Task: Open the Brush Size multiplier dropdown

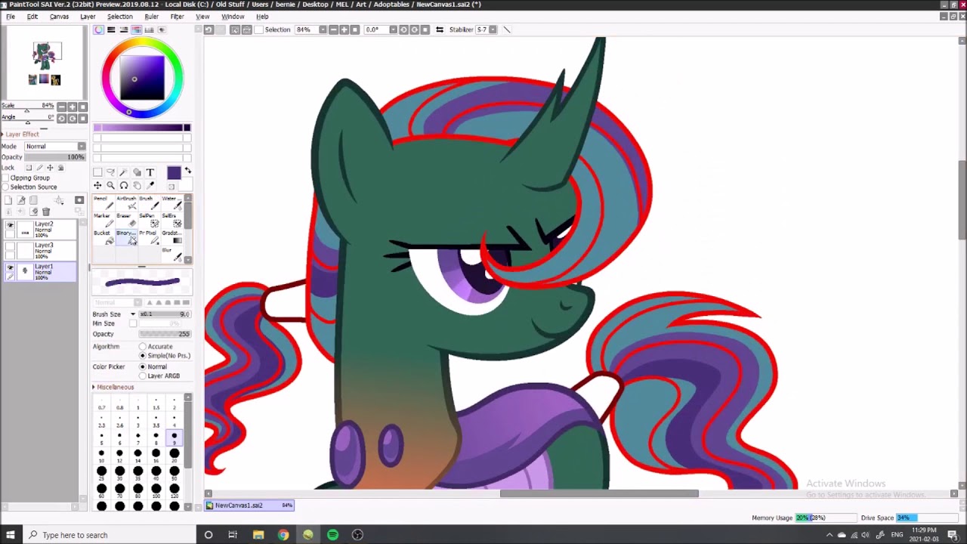Action: coord(133,314)
